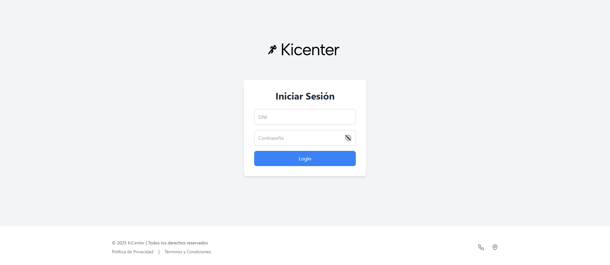Click the runner icon in Kicenter logo
Viewport: 610px width, 265px height.
pyautogui.click(x=272, y=49)
